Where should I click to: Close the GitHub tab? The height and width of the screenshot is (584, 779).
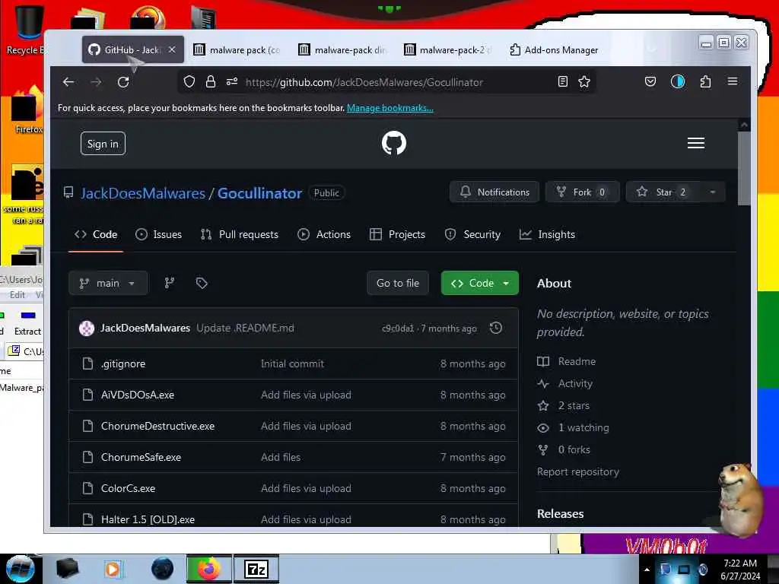[x=172, y=49]
